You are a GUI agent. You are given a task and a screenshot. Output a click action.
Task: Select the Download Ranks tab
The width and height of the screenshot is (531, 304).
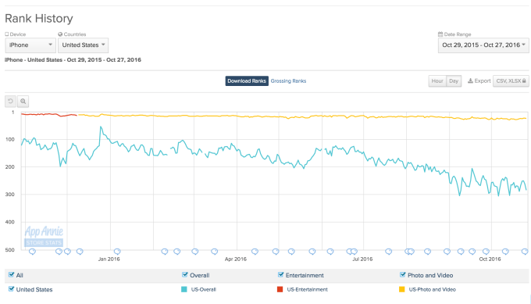(x=247, y=81)
